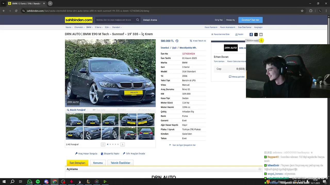Screen dimensions: 330x185
Task: Open Windows Start menu
Action: [4, 182]
